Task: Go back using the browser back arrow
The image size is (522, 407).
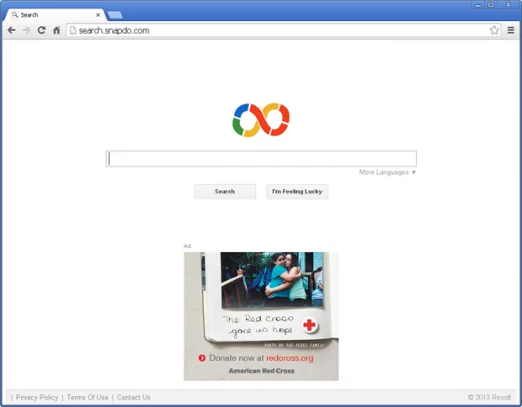Action: pos(12,30)
